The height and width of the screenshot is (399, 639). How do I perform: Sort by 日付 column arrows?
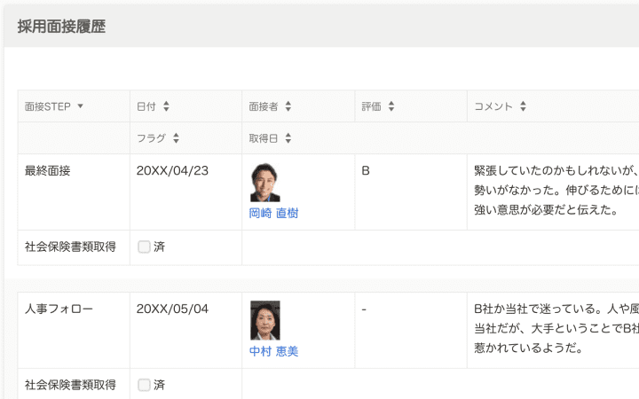[x=166, y=106]
